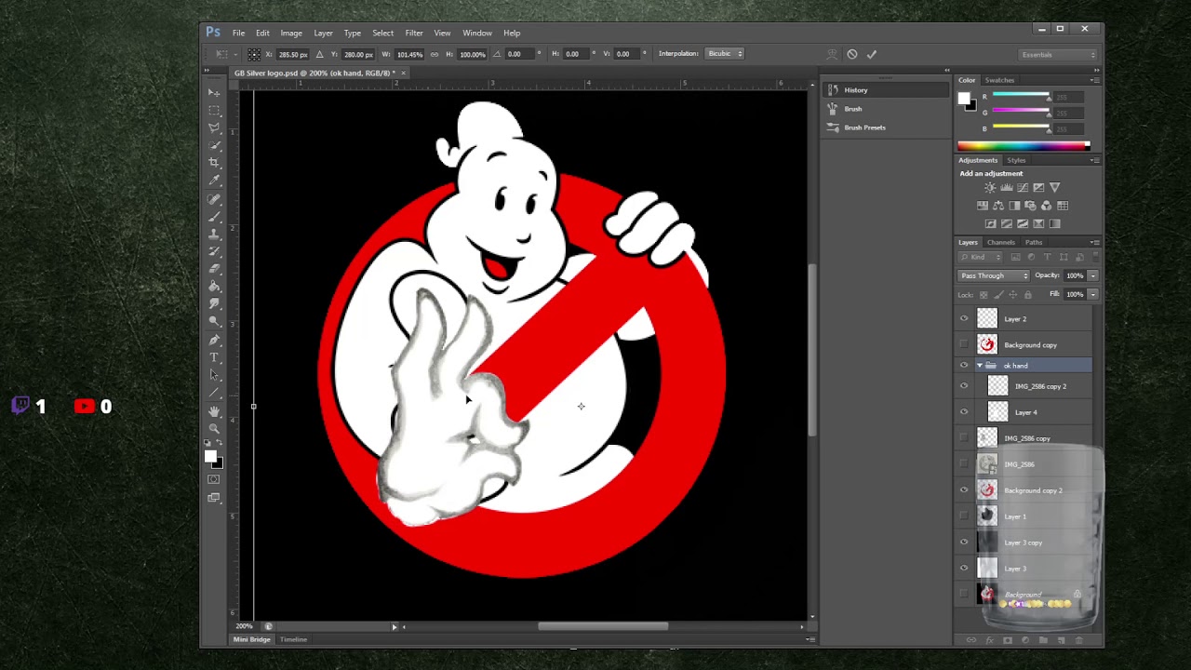Screen dimensions: 1191x670
Task: Hide Layer 4 visibility eye
Action: (x=964, y=412)
